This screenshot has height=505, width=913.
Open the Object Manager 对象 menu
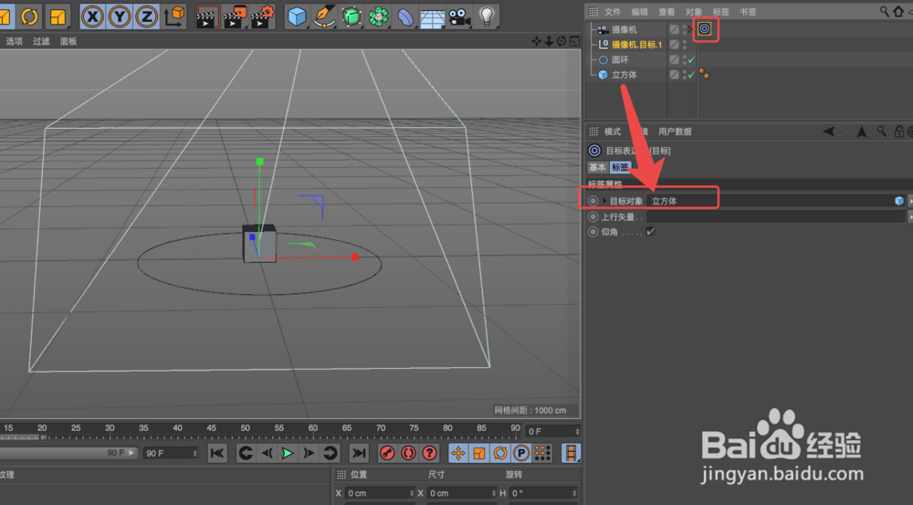tap(694, 12)
